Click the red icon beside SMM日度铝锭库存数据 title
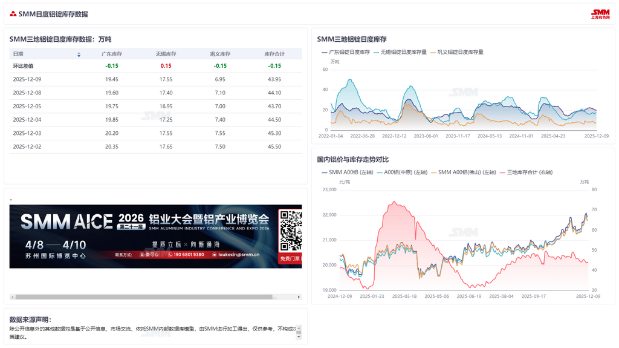 coord(13,14)
